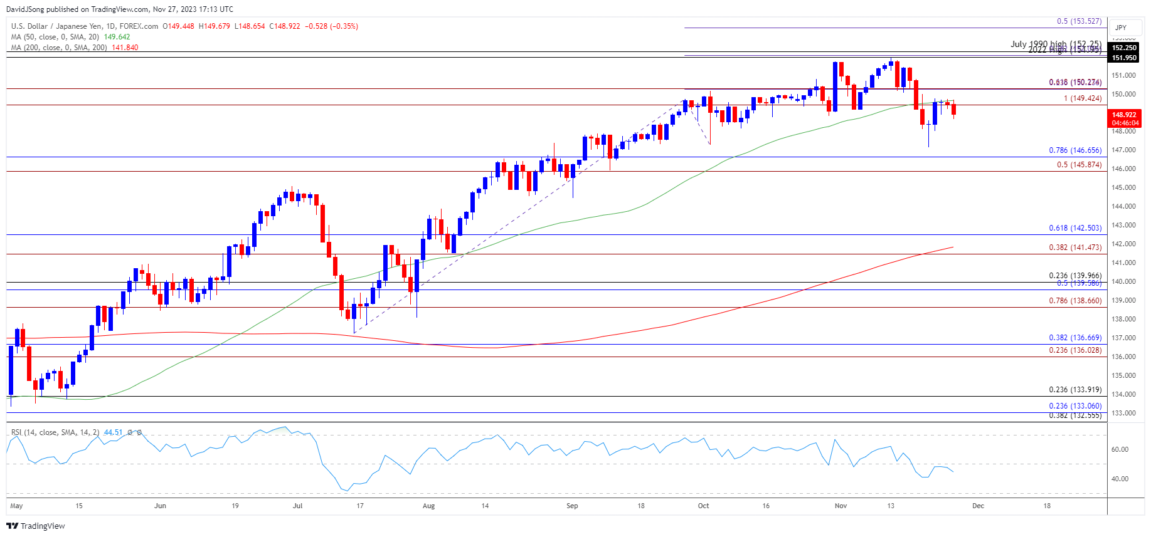
Task: Click the countdown timer 04:46:04 under the price
Action: (1125, 123)
